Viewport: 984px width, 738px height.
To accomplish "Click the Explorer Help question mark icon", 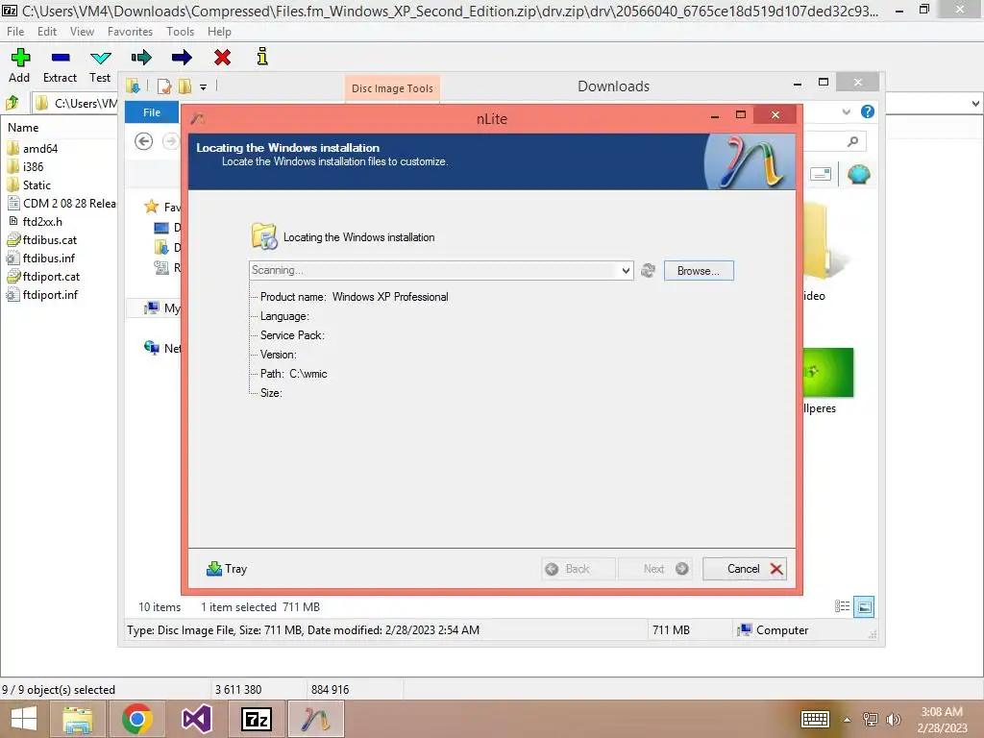I will click(868, 111).
